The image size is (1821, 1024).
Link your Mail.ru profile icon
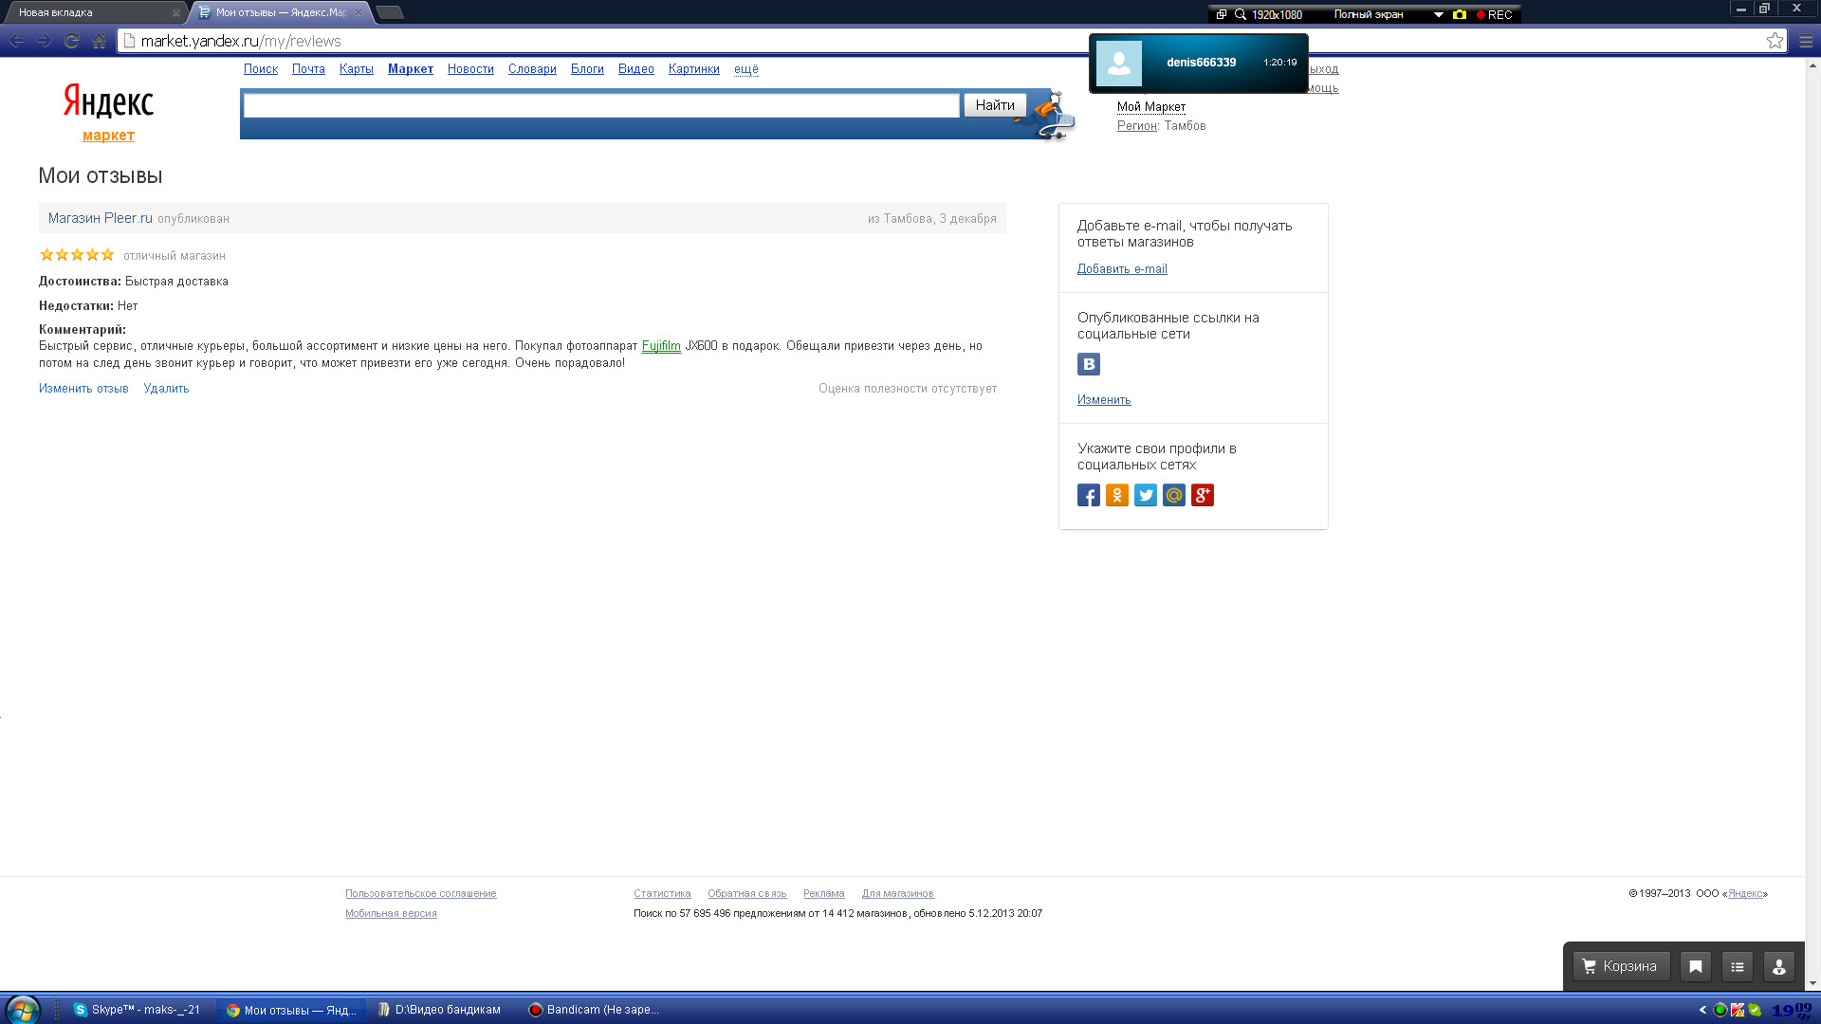[1174, 495]
